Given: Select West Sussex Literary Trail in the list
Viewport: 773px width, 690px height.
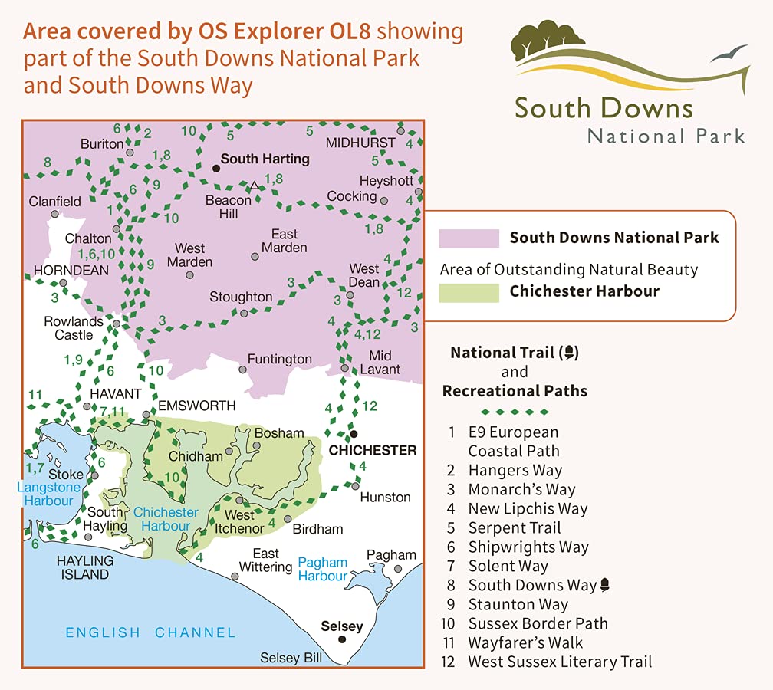Looking at the screenshot, I should tap(560, 662).
